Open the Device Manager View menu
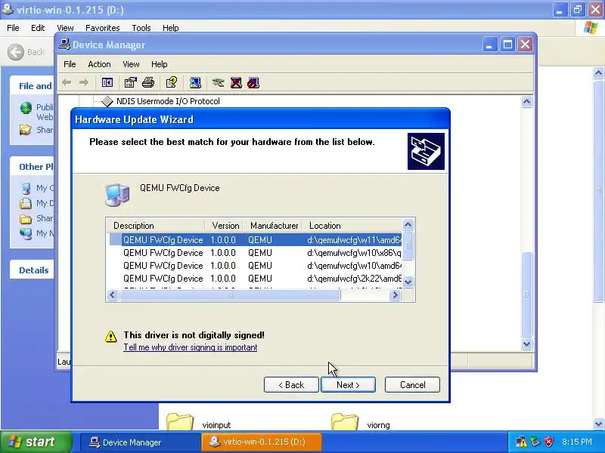Image resolution: width=605 pixels, height=453 pixels. click(x=131, y=64)
